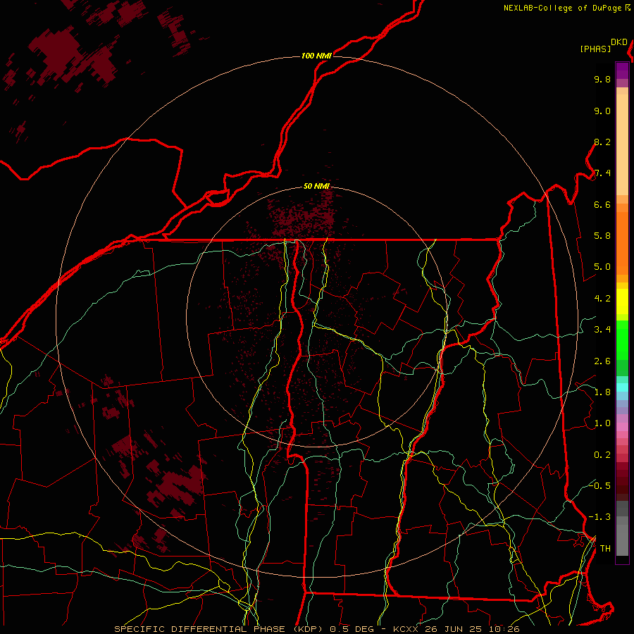The image size is (634, 634).
Task: Pick the pink band in the color scale
Action: click(622, 427)
